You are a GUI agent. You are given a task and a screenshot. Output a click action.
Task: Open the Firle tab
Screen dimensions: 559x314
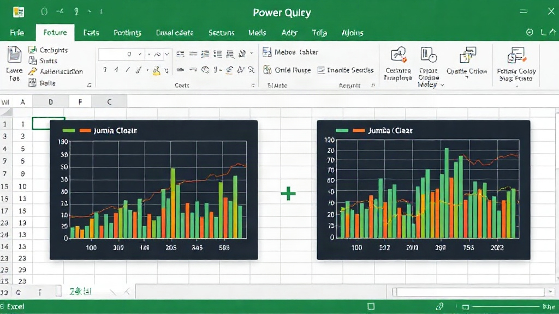(17, 33)
